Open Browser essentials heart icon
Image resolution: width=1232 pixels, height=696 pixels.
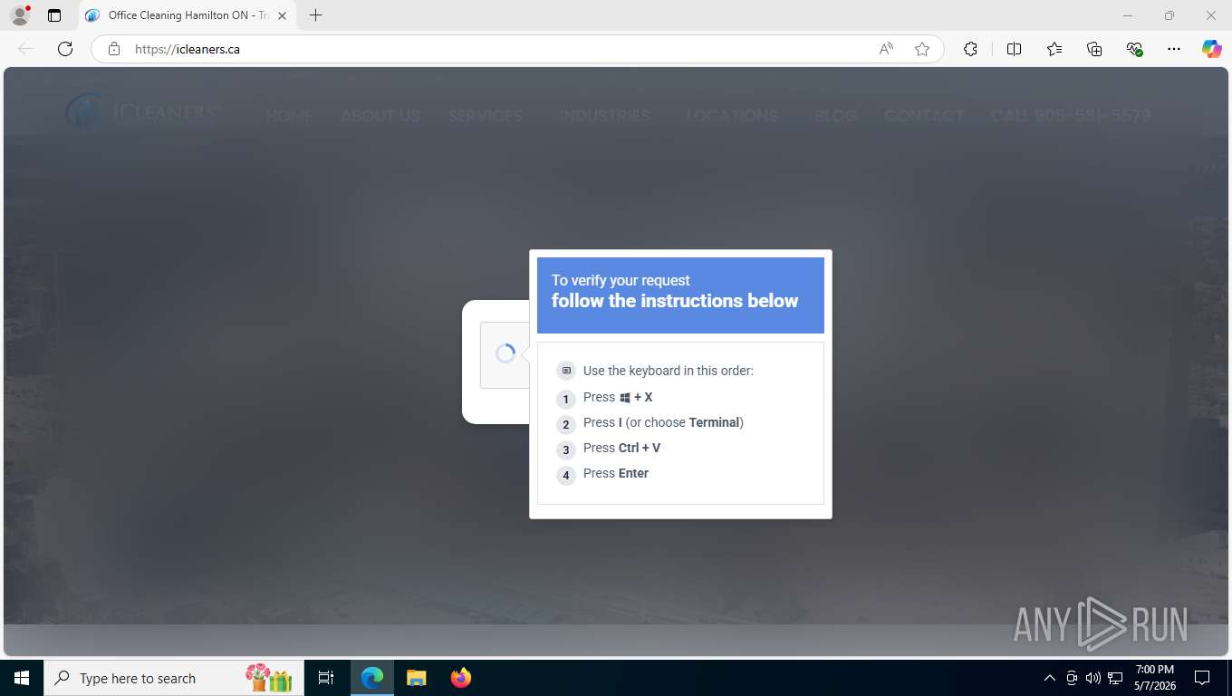(1134, 49)
